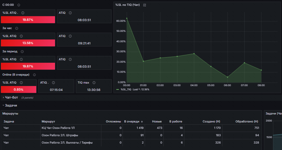
Task: Click info icon next to Online (В очереди)
Action: (34, 75)
